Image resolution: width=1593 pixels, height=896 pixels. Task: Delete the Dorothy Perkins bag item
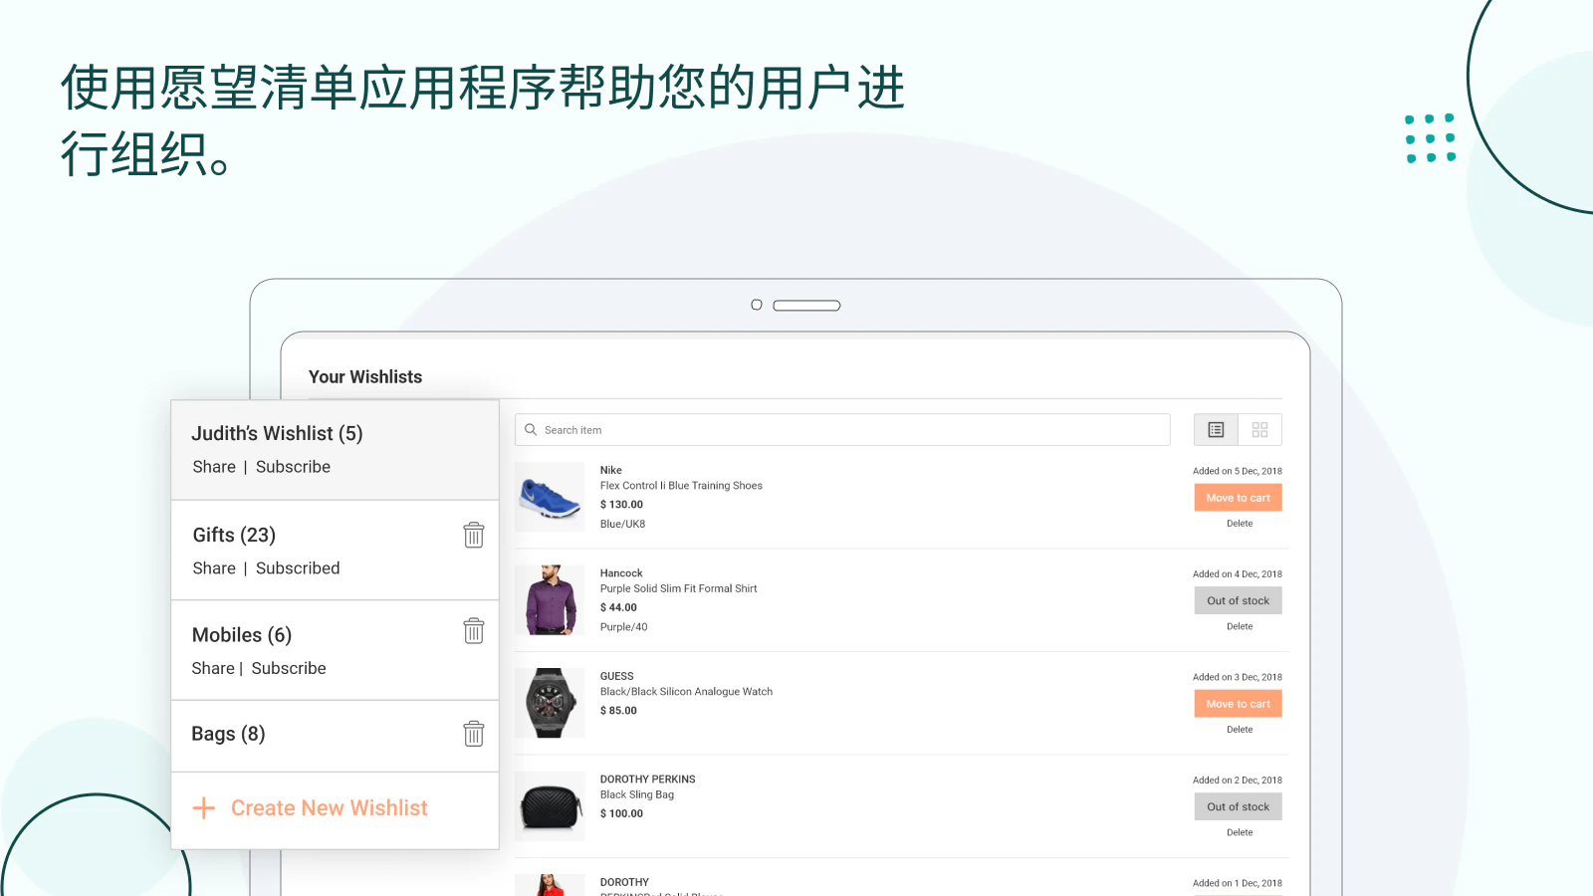[x=1240, y=832]
